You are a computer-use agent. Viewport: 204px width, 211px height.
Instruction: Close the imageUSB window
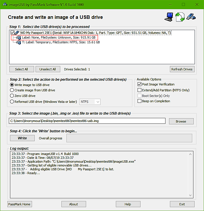pyautogui.click(x=197, y=4)
